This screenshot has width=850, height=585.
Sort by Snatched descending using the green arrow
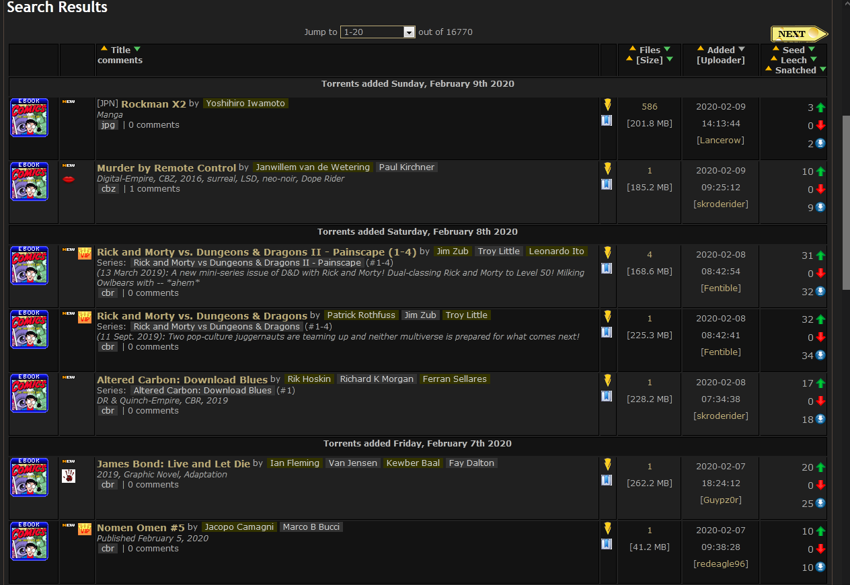(822, 70)
